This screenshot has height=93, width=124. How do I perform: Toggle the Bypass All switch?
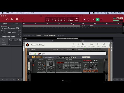[39, 54]
